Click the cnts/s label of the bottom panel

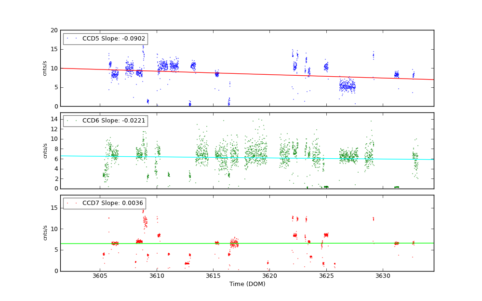tap(45, 233)
